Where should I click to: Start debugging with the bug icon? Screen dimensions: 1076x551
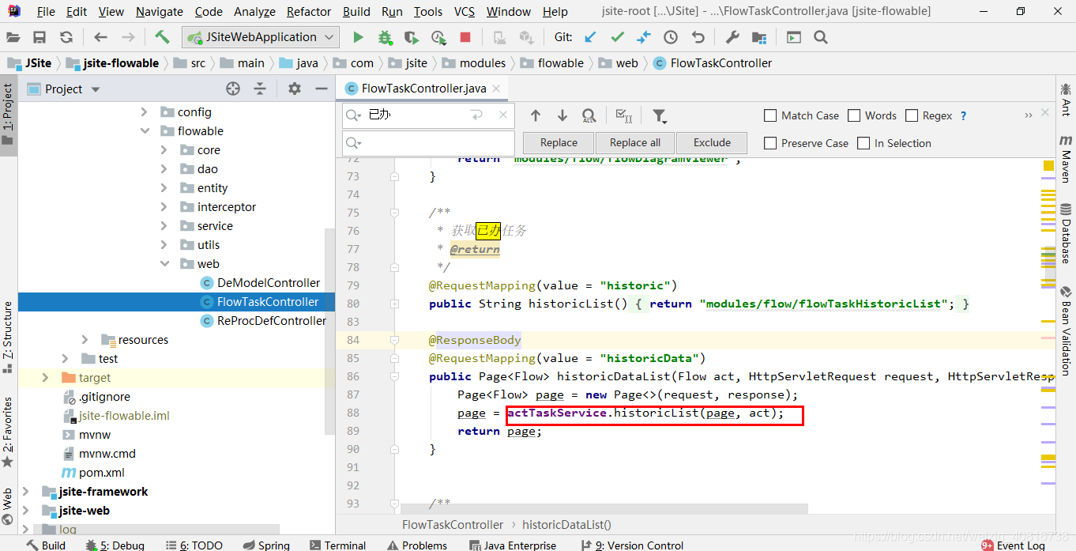tap(385, 37)
